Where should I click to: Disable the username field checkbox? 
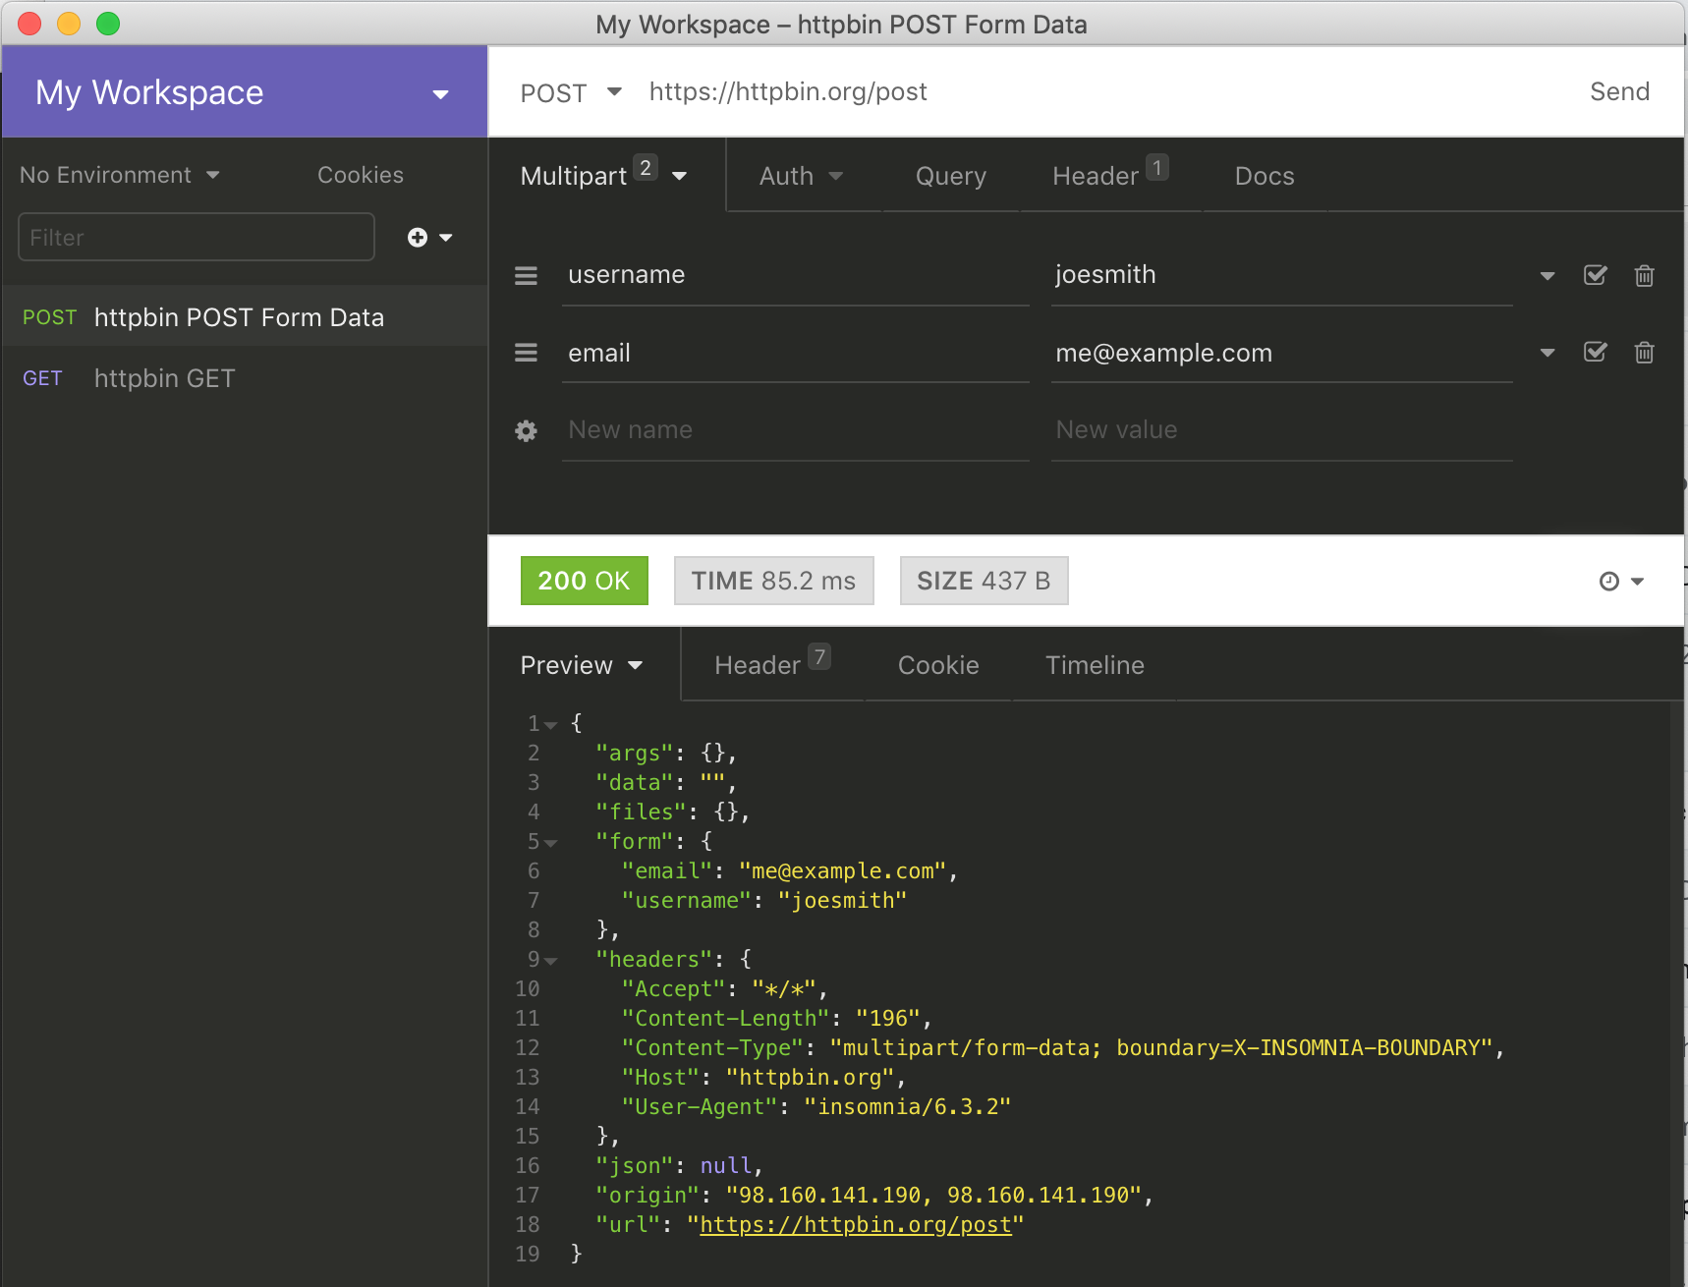click(x=1596, y=275)
